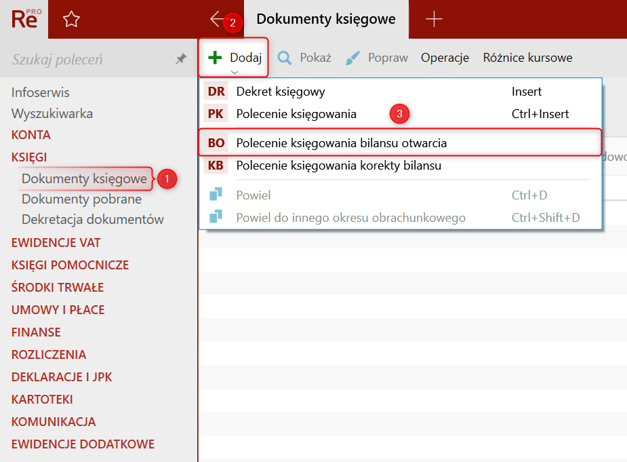Expand the KARTOTEKI section
The image size is (627, 462).
tap(42, 400)
